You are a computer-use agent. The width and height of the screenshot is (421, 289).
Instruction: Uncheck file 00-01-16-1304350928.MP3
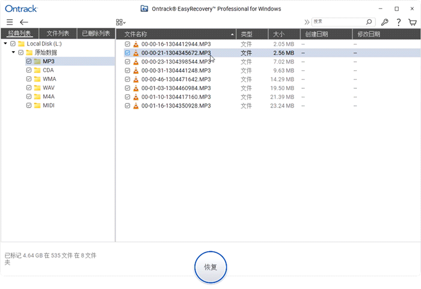[128, 106]
